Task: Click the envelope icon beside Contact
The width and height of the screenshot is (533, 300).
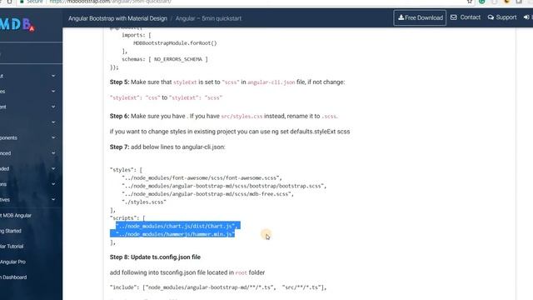Action: click(453, 17)
